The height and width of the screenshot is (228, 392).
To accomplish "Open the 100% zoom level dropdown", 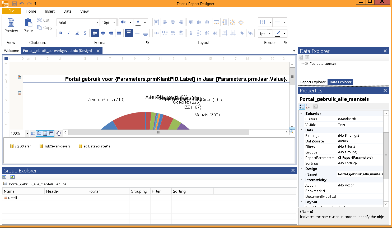I will click(27, 133).
